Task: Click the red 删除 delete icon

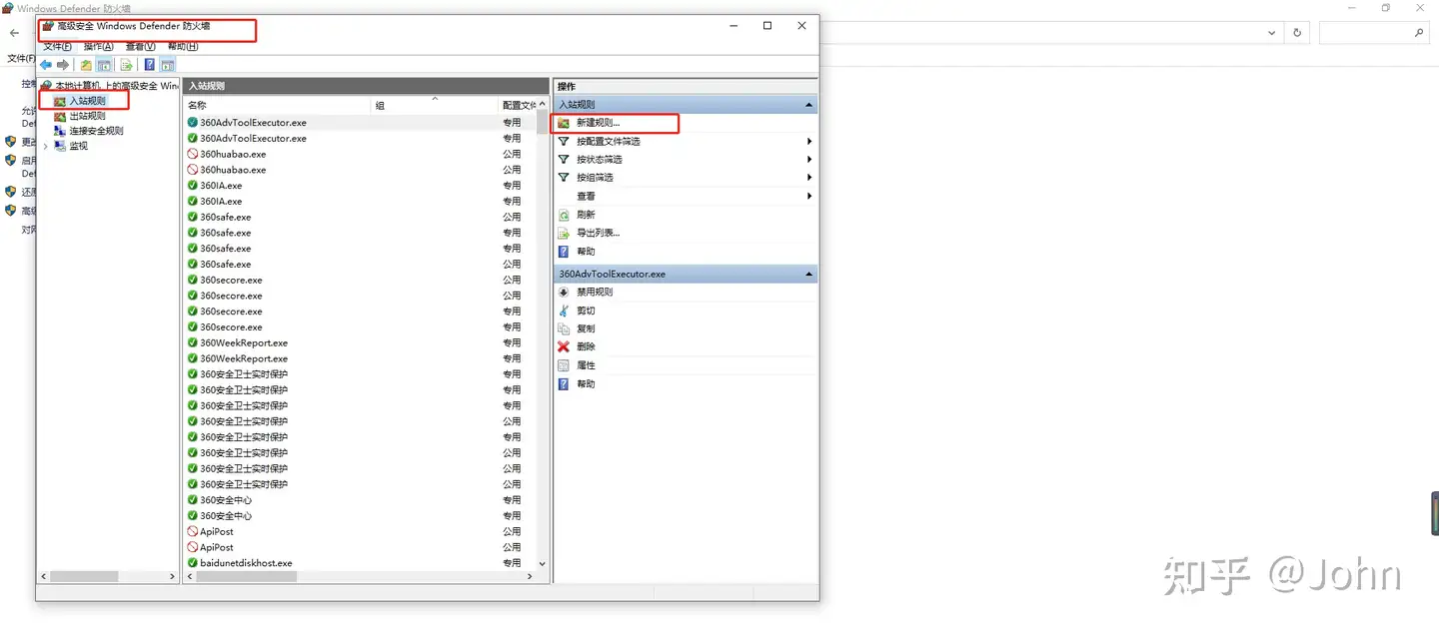Action: coord(564,346)
